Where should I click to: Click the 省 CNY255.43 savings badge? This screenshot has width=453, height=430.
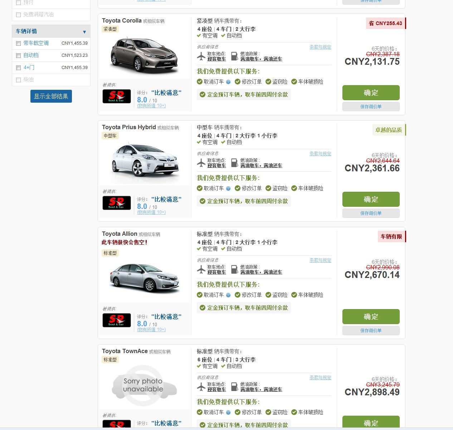tap(386, 23)
